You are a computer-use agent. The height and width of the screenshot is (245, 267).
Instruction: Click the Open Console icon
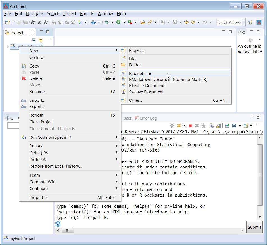point(246,126)
